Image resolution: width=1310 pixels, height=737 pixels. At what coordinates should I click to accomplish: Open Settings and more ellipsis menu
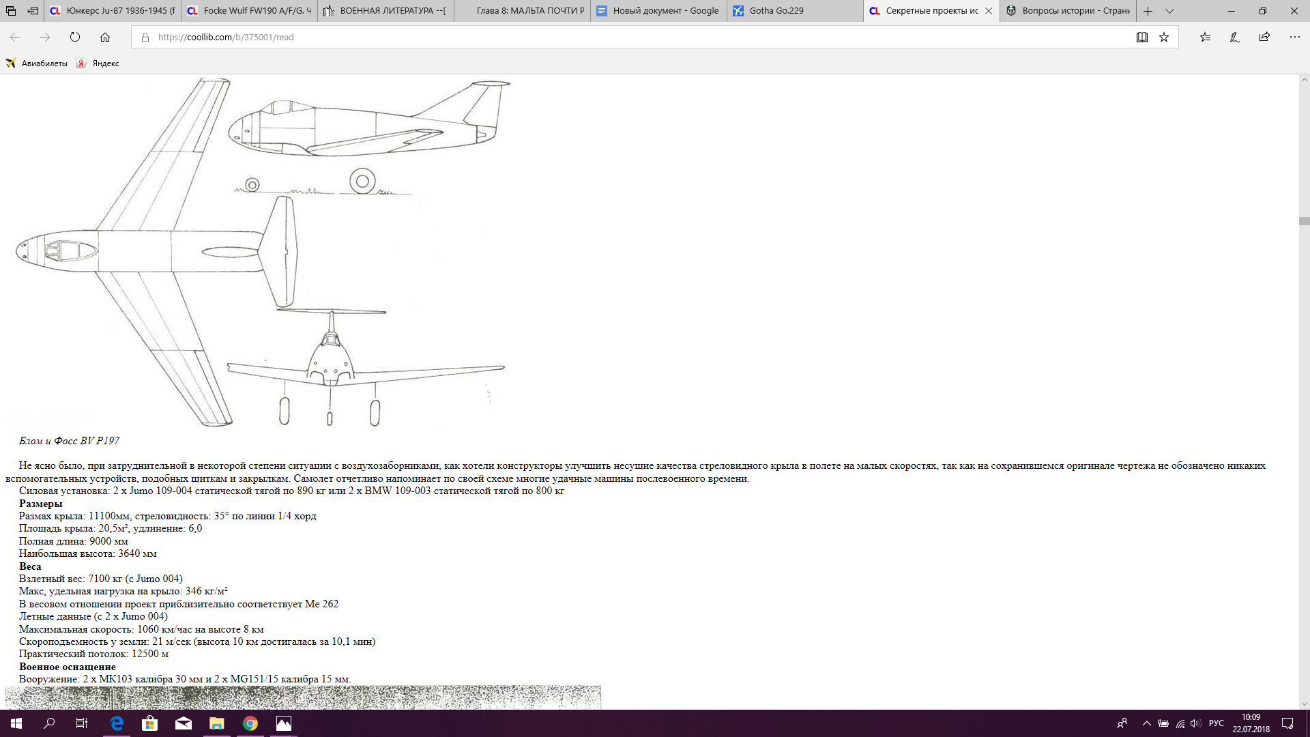coord(1294,37)
